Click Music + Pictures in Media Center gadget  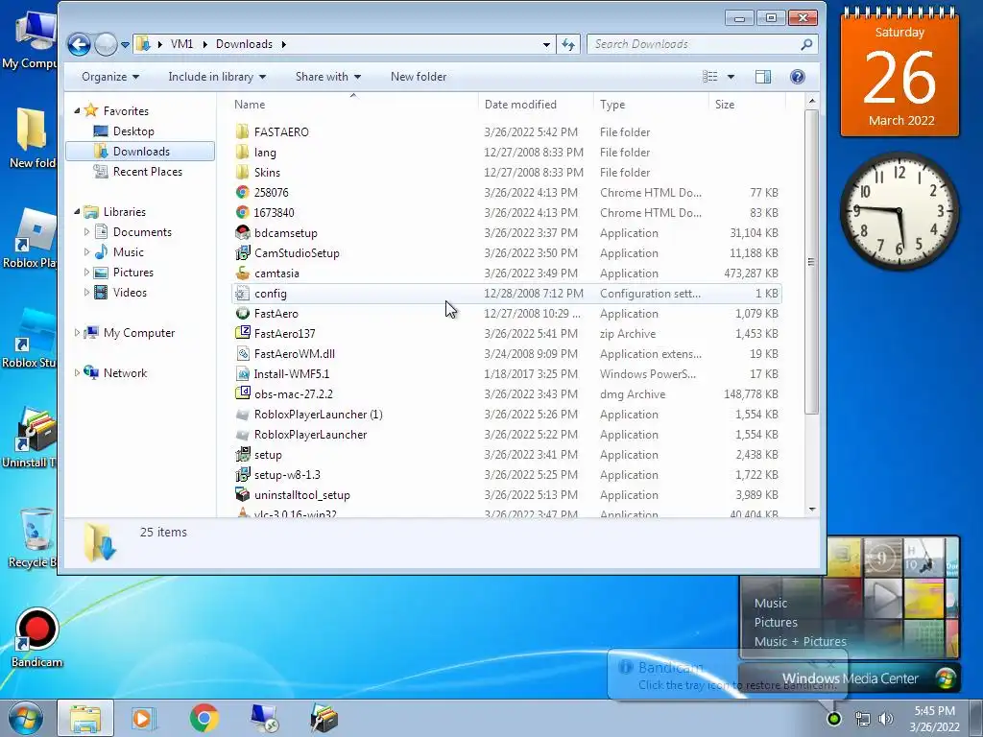[x=800, y=641]
